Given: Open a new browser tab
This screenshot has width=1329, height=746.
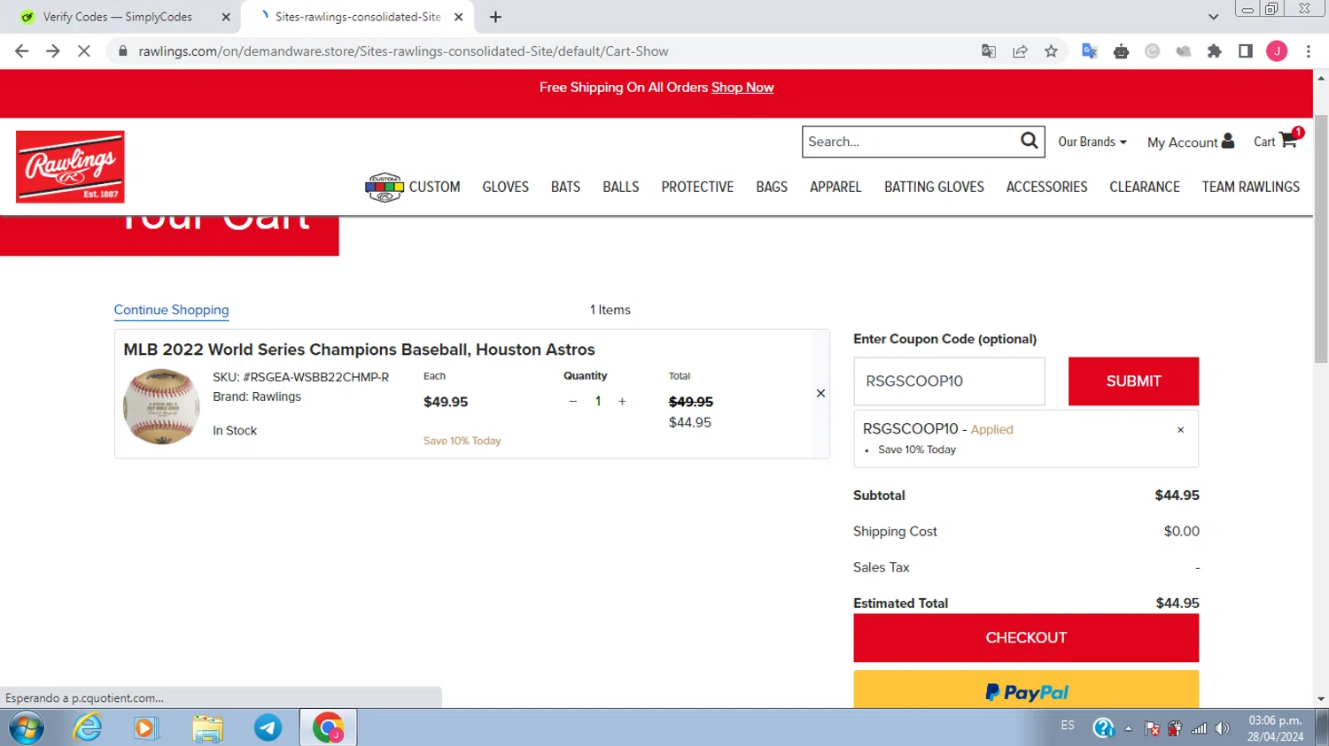Looking at the screenshot, I should (495, 17).
